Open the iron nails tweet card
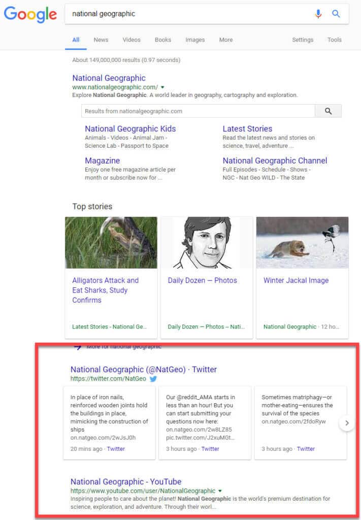The image size is (361, 520). tap(109, 423)
